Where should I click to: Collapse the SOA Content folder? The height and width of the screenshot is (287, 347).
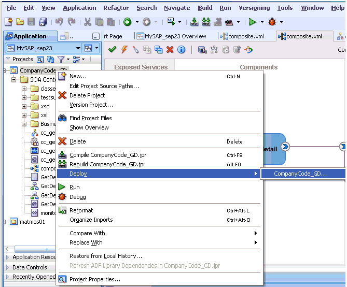click(13, 80)
